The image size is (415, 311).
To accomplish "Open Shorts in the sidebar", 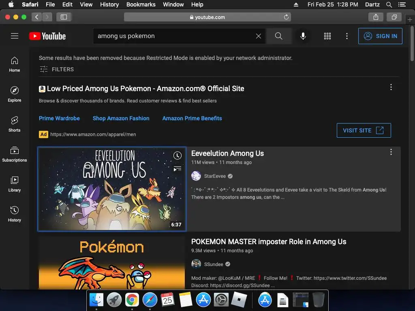I will (x=15, y=124).
